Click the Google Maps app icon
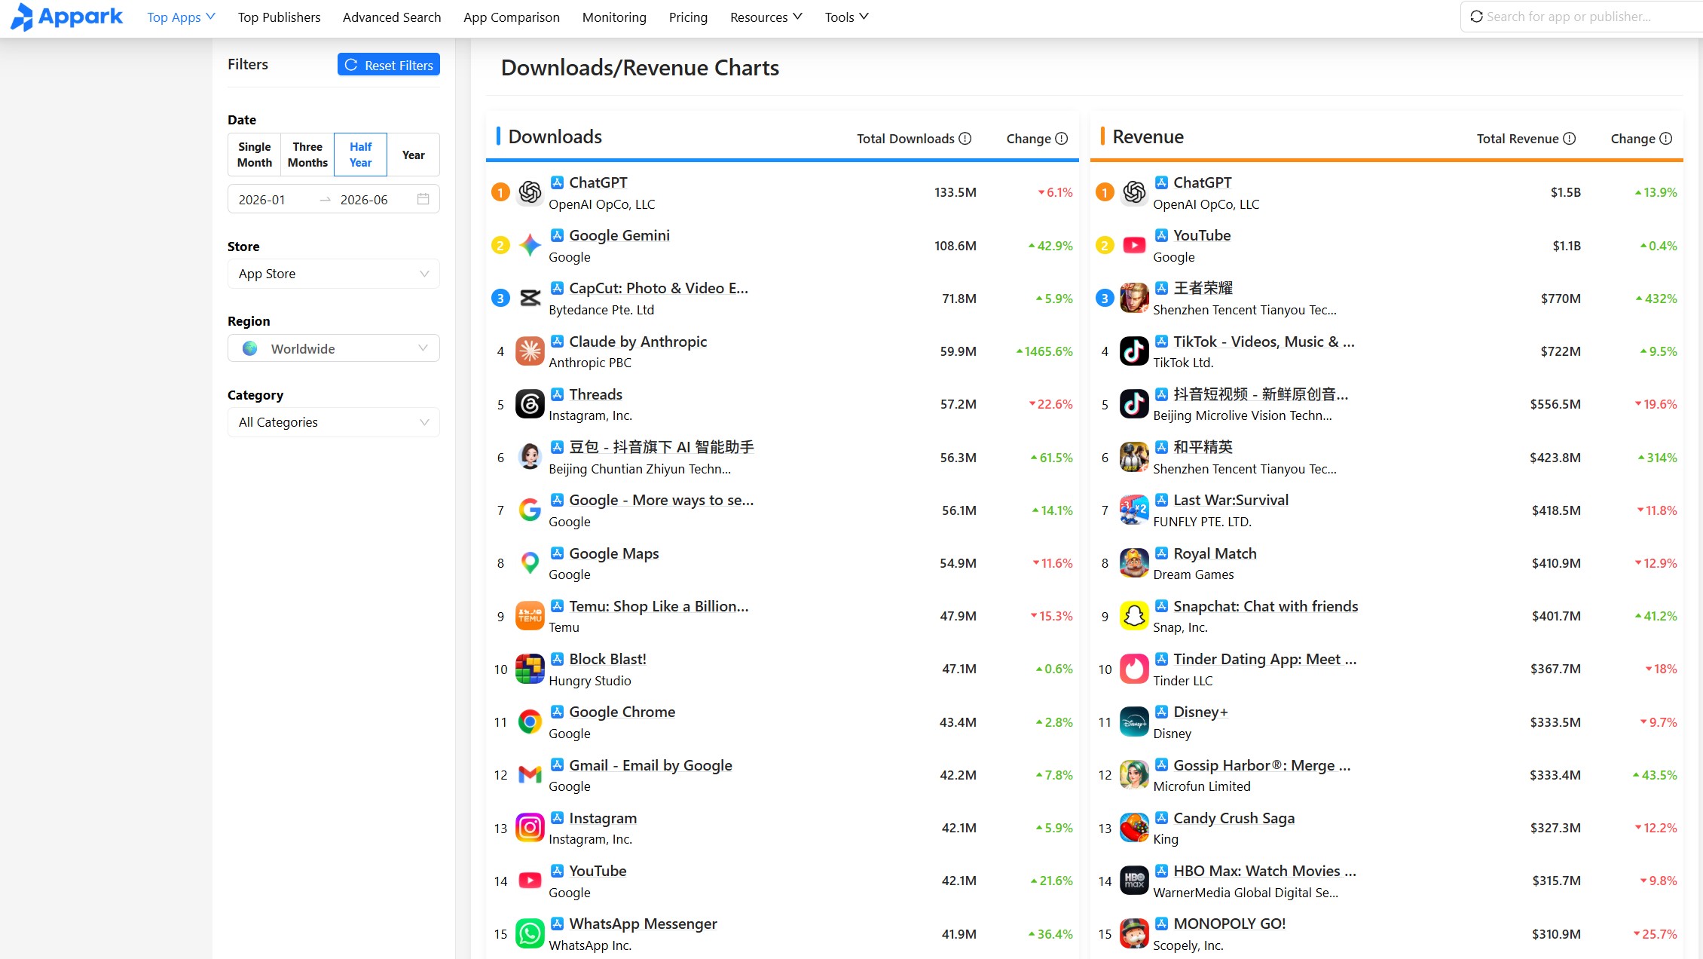The image size is (1703, 959). (530, 563)
